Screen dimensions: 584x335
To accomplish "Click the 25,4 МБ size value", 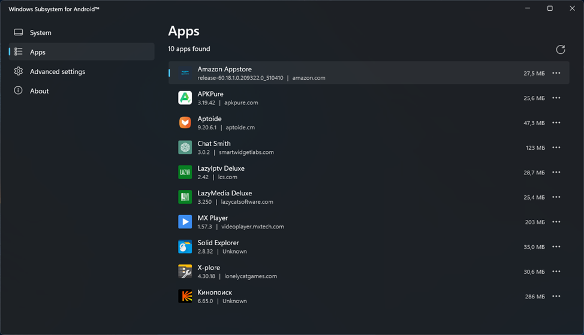I will [x=534, y=197].
